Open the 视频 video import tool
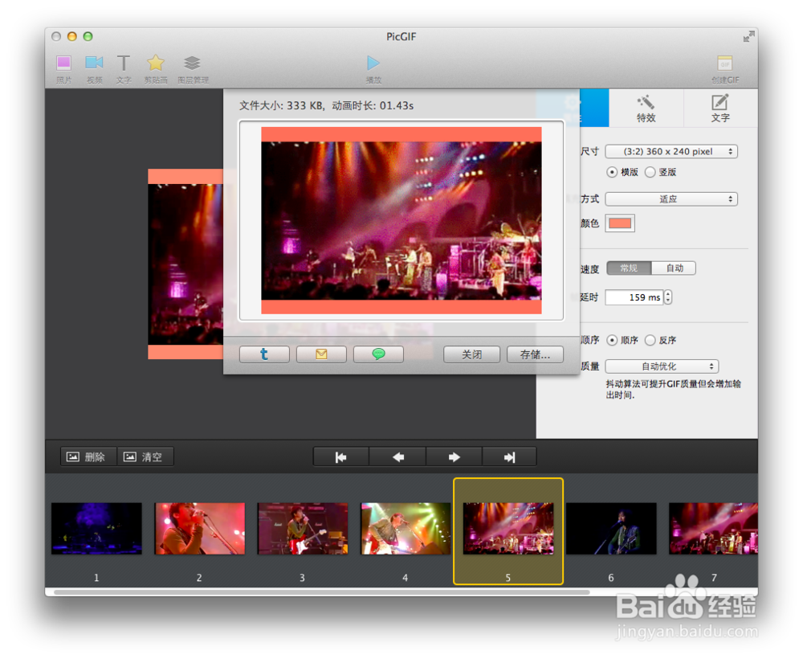 [x=94, y=68]
